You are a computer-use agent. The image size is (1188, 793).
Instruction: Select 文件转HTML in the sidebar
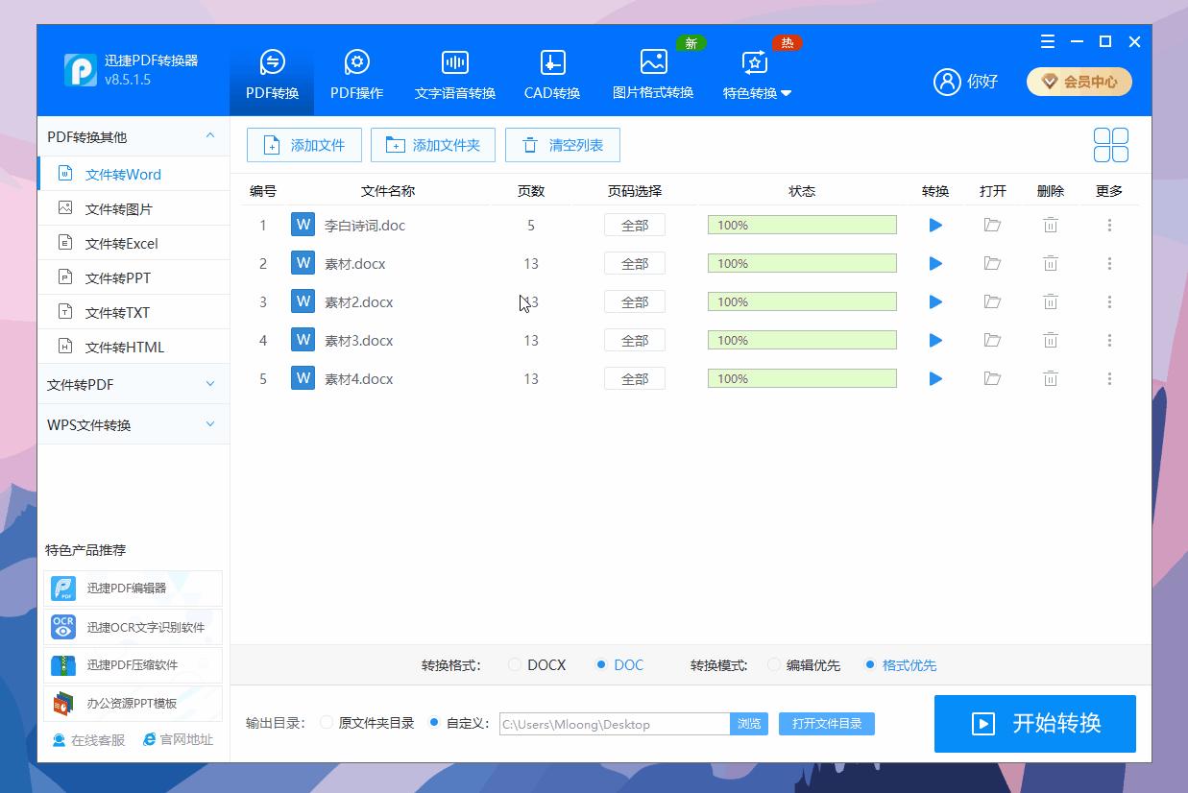[x=133, y=347]
